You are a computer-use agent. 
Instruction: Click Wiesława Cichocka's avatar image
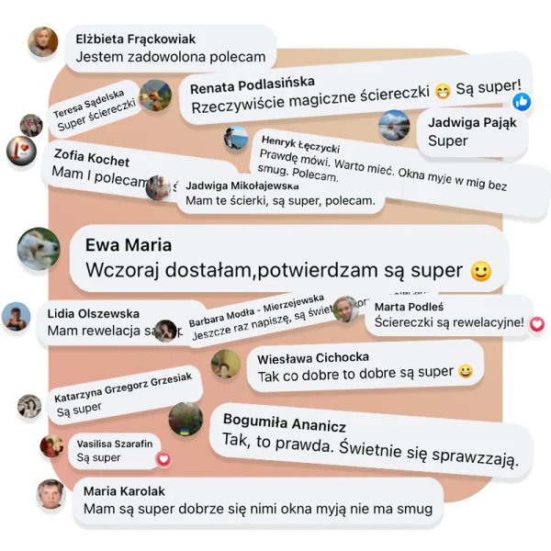[226, 364]
